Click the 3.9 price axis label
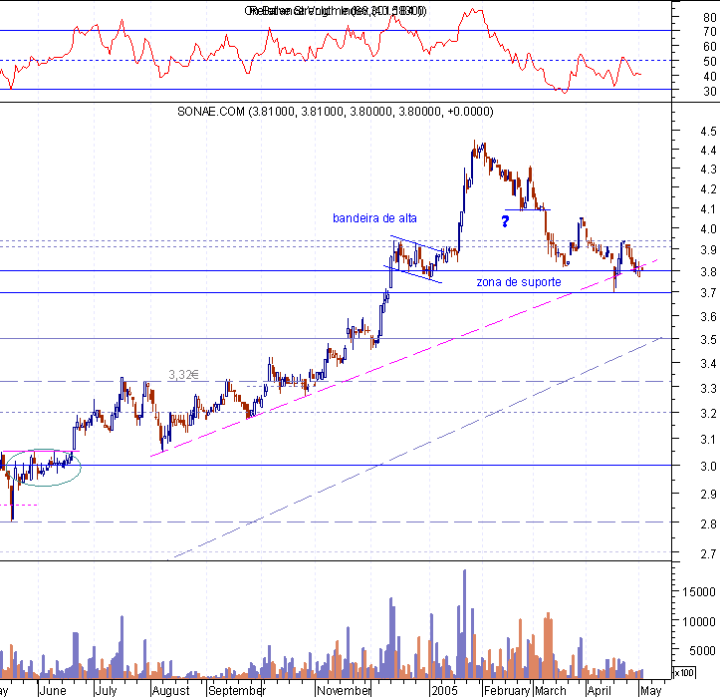This screenshot has height=697, width=720. (708, 249)
